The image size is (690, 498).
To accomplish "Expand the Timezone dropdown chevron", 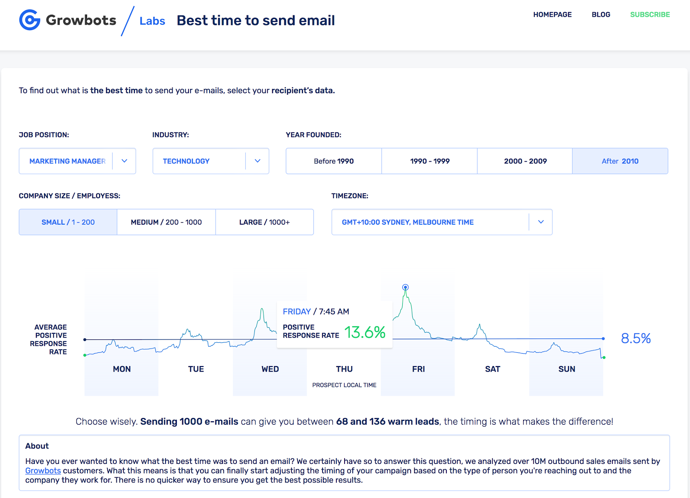I will click(x=541, y=222).
